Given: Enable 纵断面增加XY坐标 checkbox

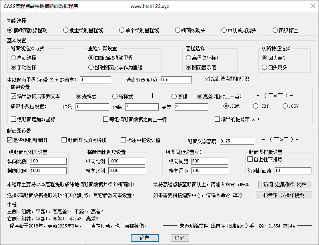Looking at the screenshot, I should click(x=13, y=119).
